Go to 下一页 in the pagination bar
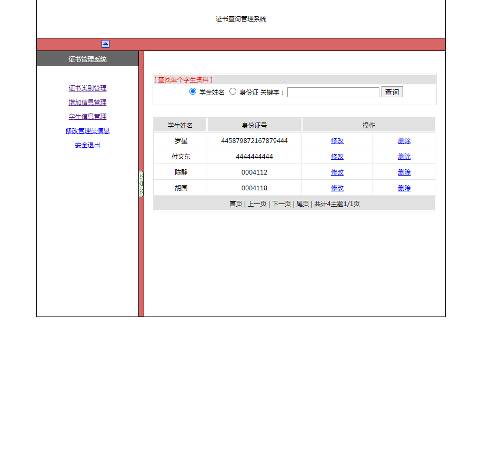Viewport: 482px width, 449px height. coord(280,203)
